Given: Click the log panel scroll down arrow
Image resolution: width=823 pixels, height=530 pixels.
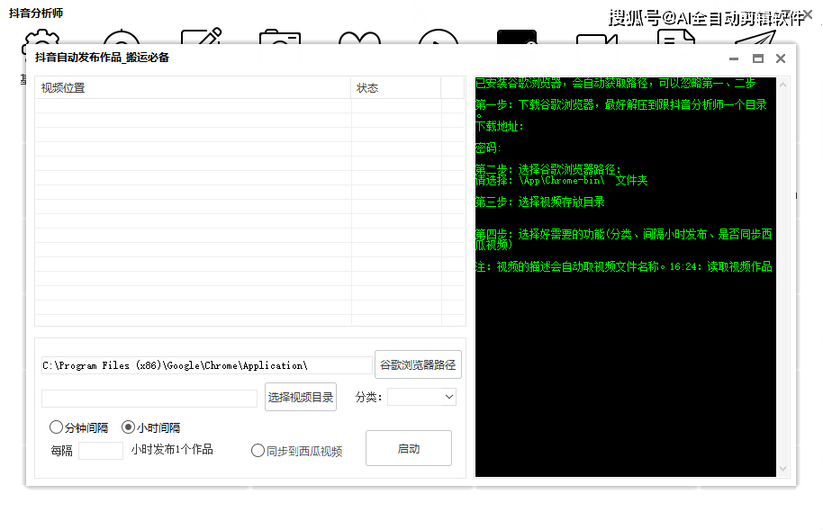Looking at the screenshot, I should [783, 469].
